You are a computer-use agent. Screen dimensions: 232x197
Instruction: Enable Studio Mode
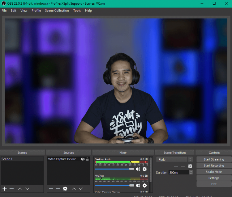coord(214,172)
